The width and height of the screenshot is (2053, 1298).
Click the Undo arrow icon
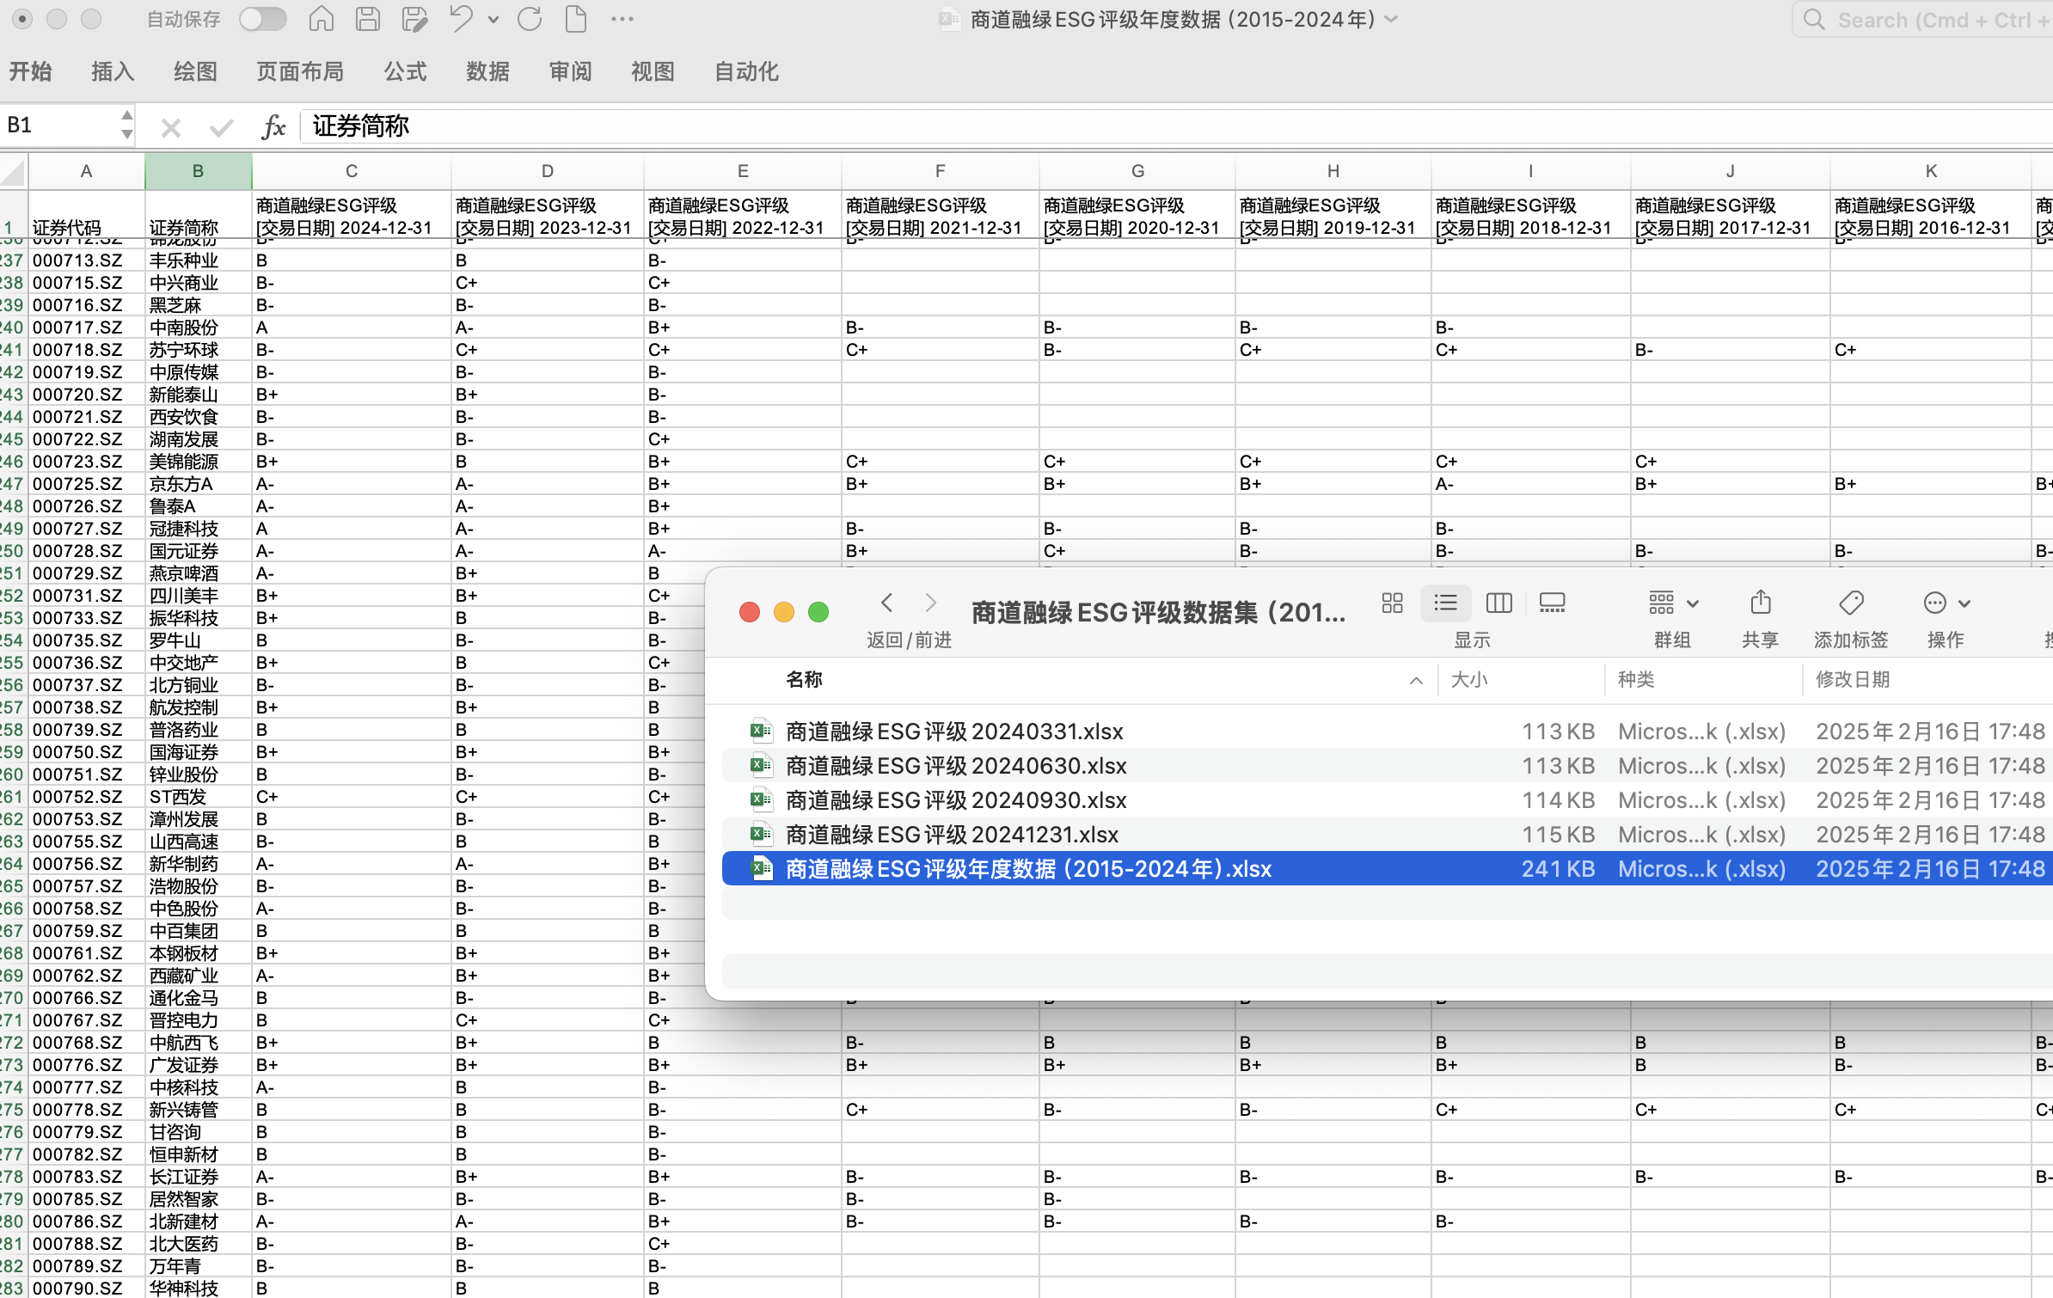(x=462, y=19)
